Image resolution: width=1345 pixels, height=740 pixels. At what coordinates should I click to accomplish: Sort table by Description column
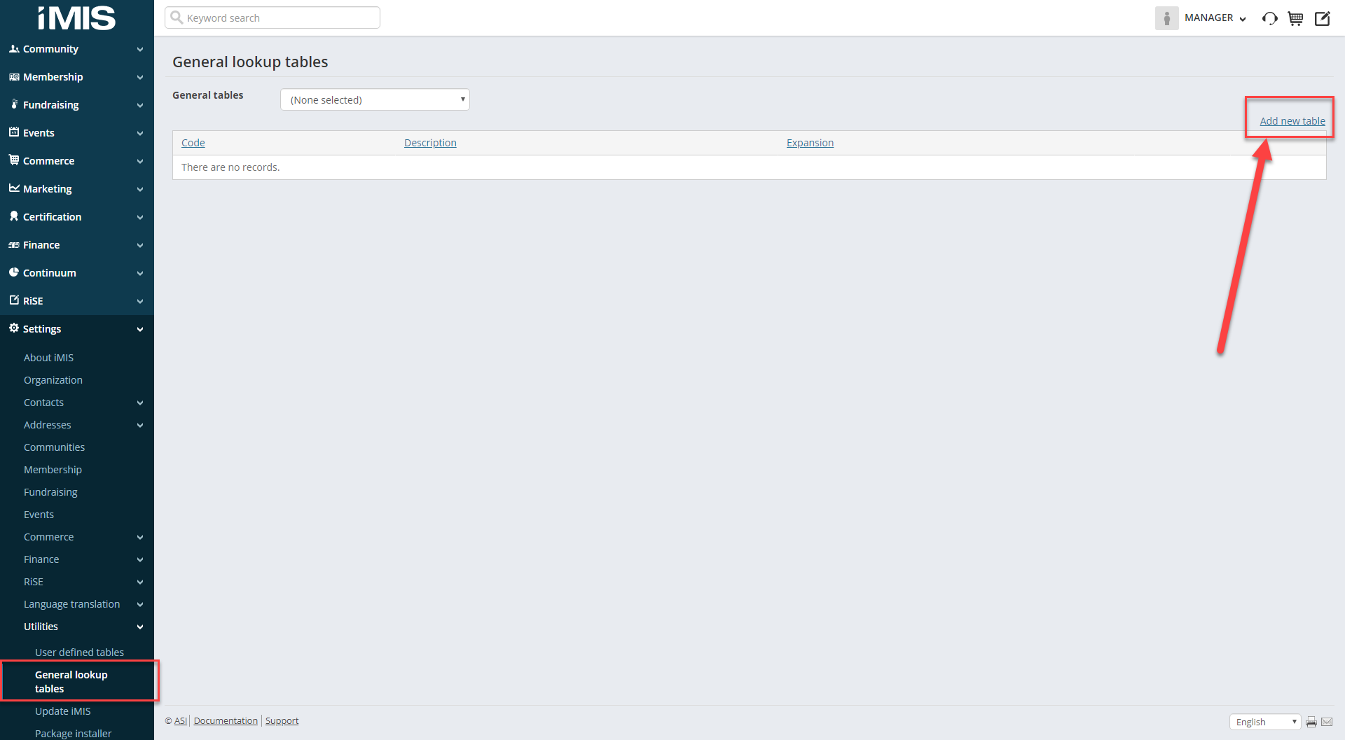click(430, 143)
